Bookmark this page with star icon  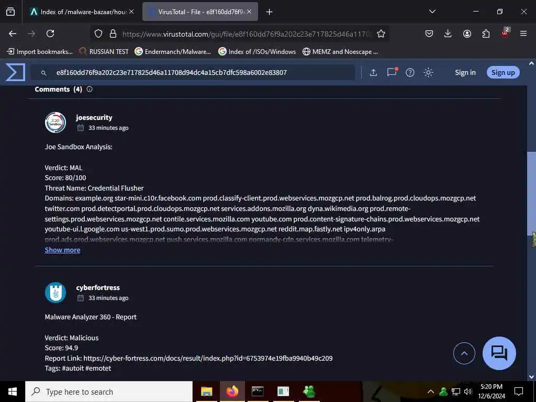point(381,33)
